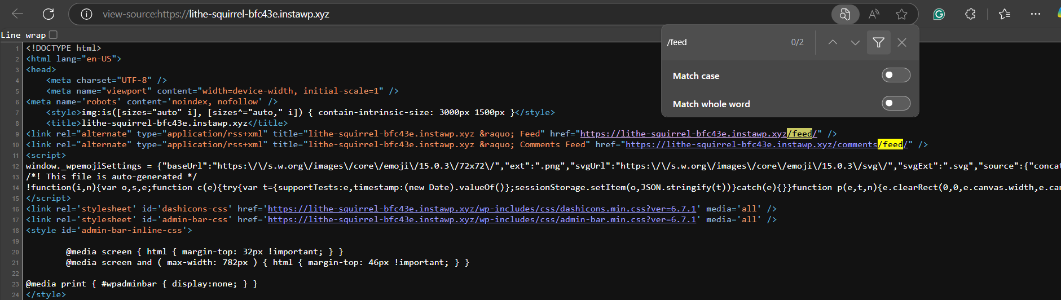This screenshot has height=300, width=1061.
Task: Click the '@media print' rule line
Action: (142, 284)
